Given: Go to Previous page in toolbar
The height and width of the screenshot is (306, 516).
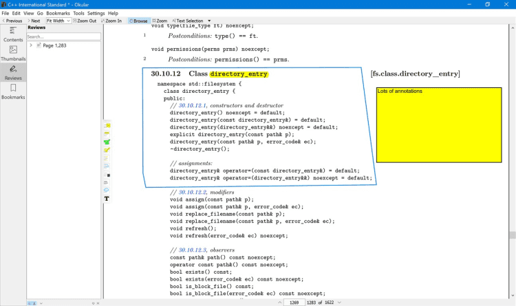Looking at the screenshot, I should coord(12,21).
